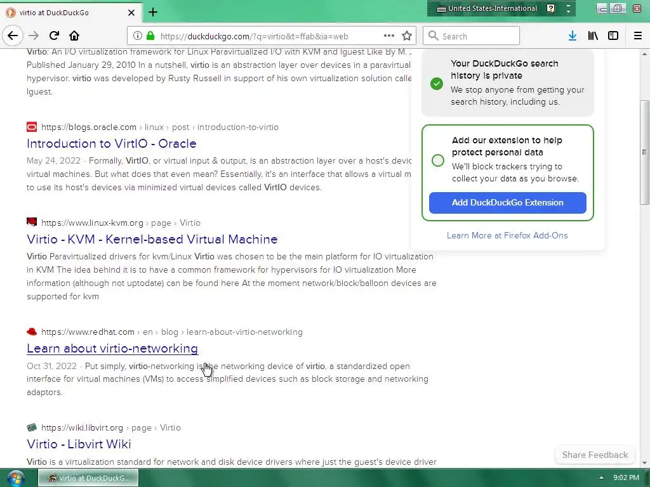Click the 'Oct 31, 2022' date text
The image size is (650, 487).
click(x=51, y=366)
